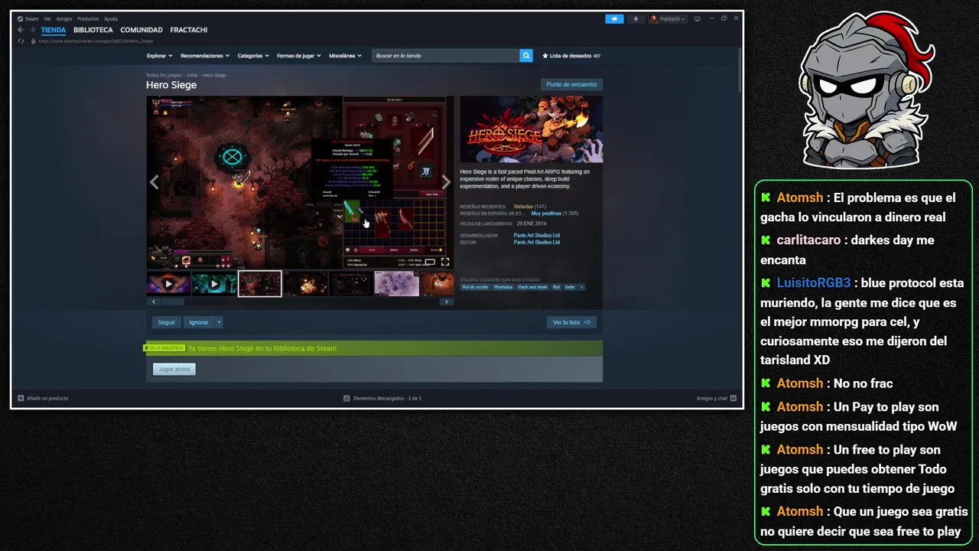
Task: Search the store with magnifier button
Action: pos(526,56)
